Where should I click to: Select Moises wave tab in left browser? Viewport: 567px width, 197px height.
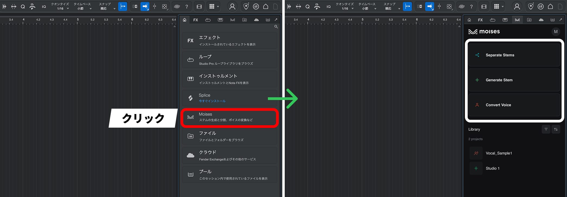[x=233, y=20]
